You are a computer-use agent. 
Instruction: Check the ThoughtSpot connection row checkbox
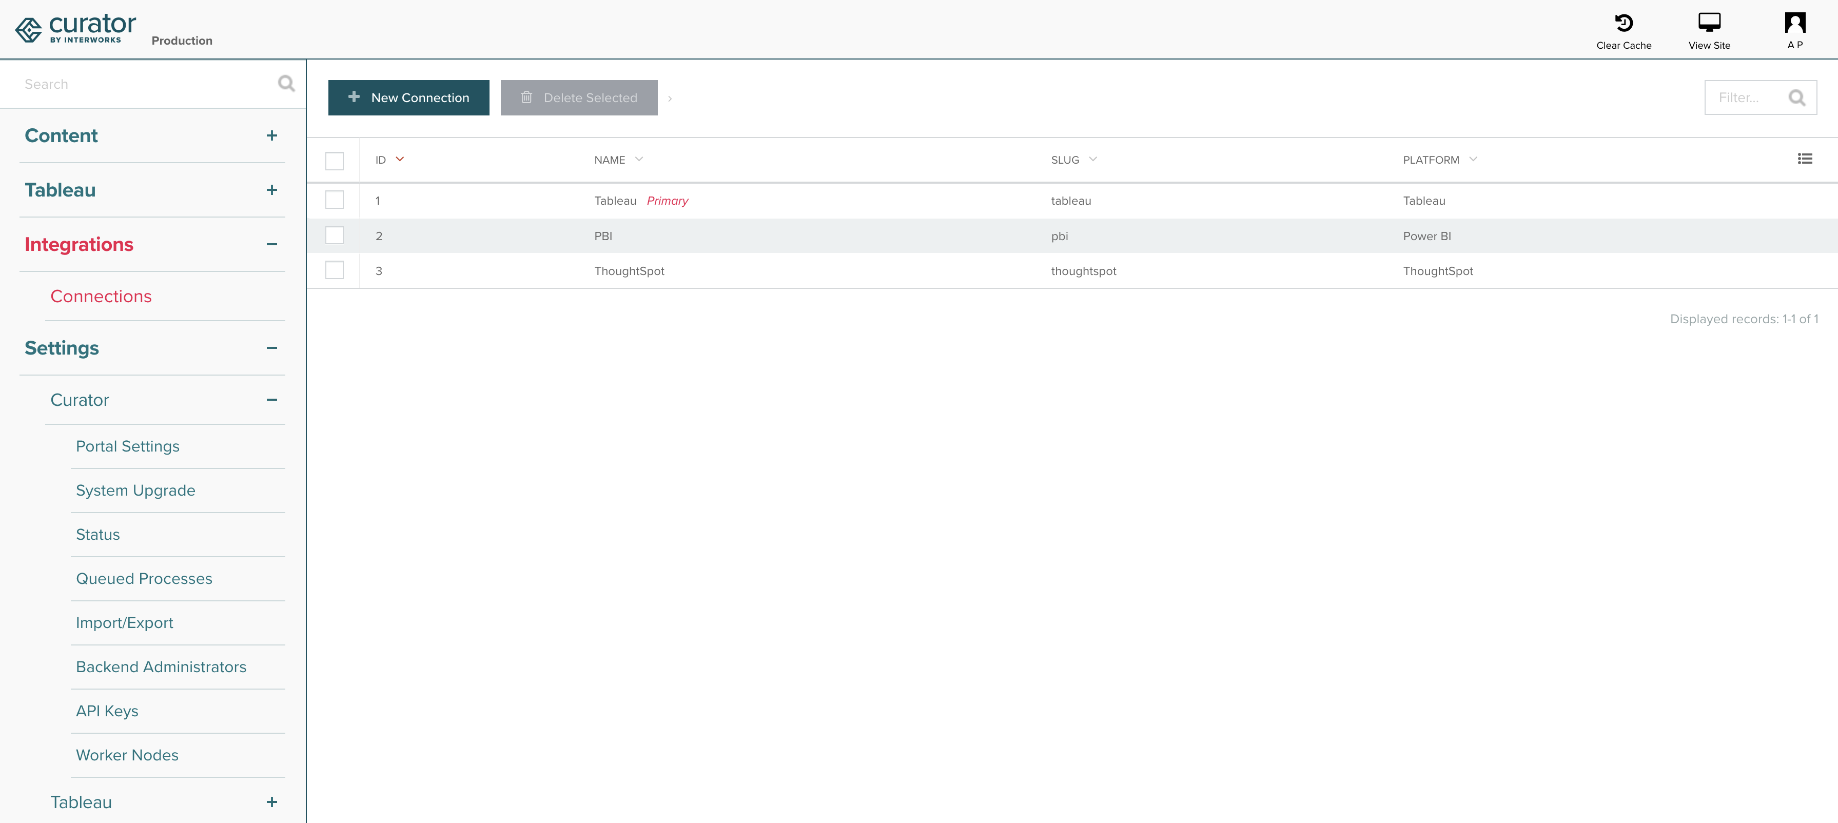pos(335,270)
